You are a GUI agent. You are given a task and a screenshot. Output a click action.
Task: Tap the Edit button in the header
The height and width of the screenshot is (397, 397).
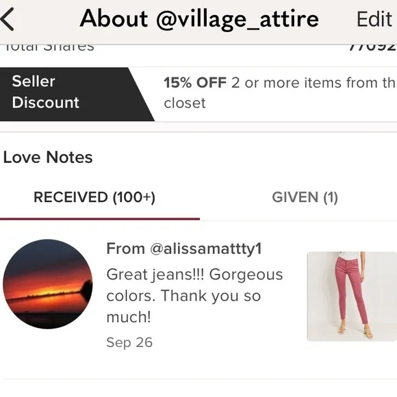[374, 19]
